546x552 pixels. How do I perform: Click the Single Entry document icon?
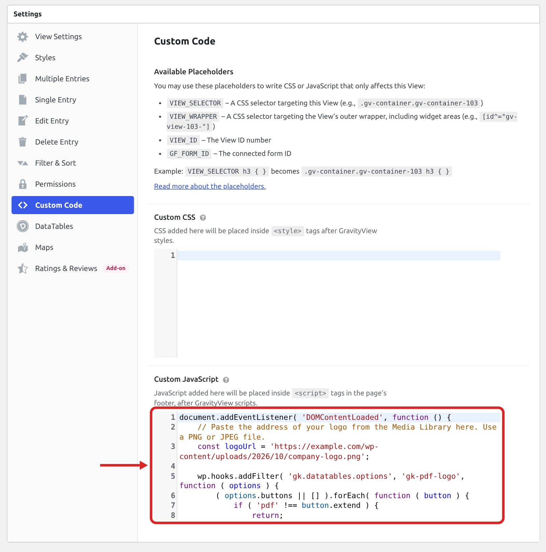(22, 100)
